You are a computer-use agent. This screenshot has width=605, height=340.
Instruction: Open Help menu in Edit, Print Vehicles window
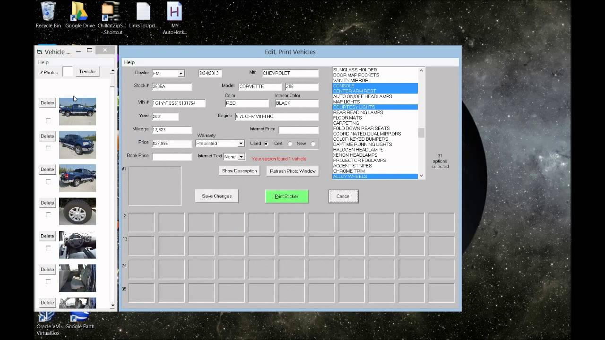tap(130, 62)
